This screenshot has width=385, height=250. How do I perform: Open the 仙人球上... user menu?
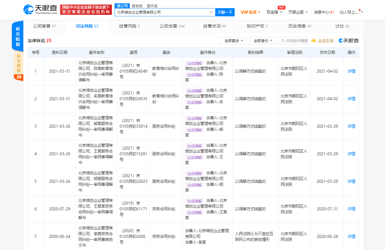tap(351, 12)
